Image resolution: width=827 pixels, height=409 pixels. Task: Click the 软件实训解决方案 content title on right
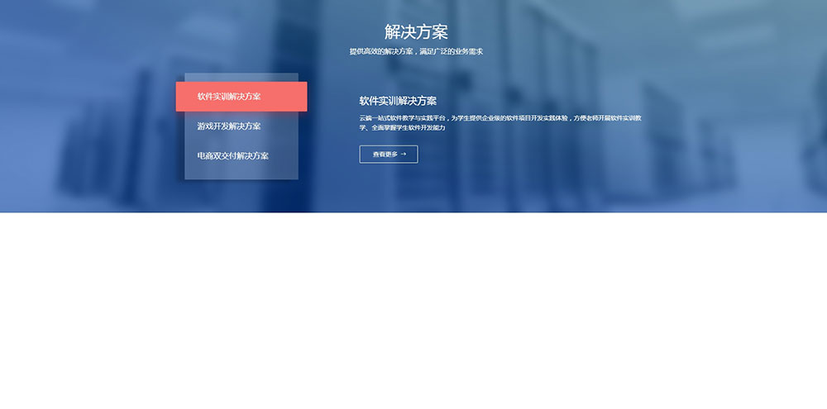(x=398, y=101)
